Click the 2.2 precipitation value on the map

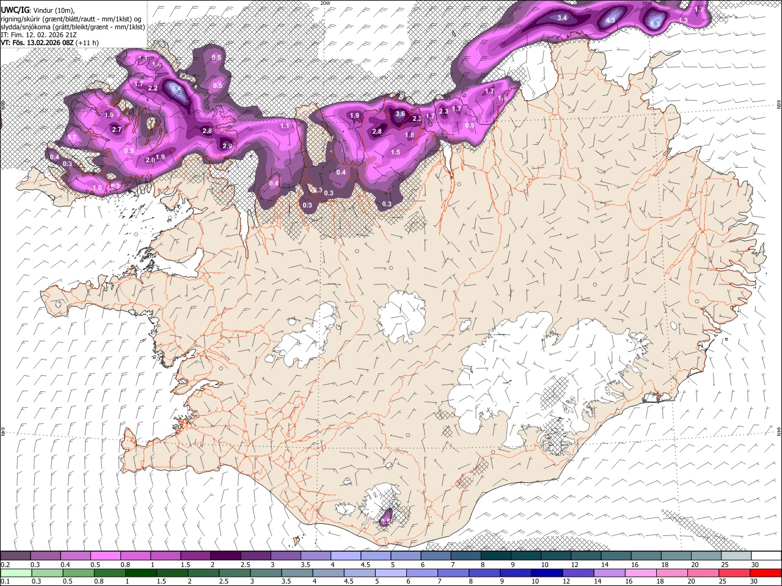(153, 88)
